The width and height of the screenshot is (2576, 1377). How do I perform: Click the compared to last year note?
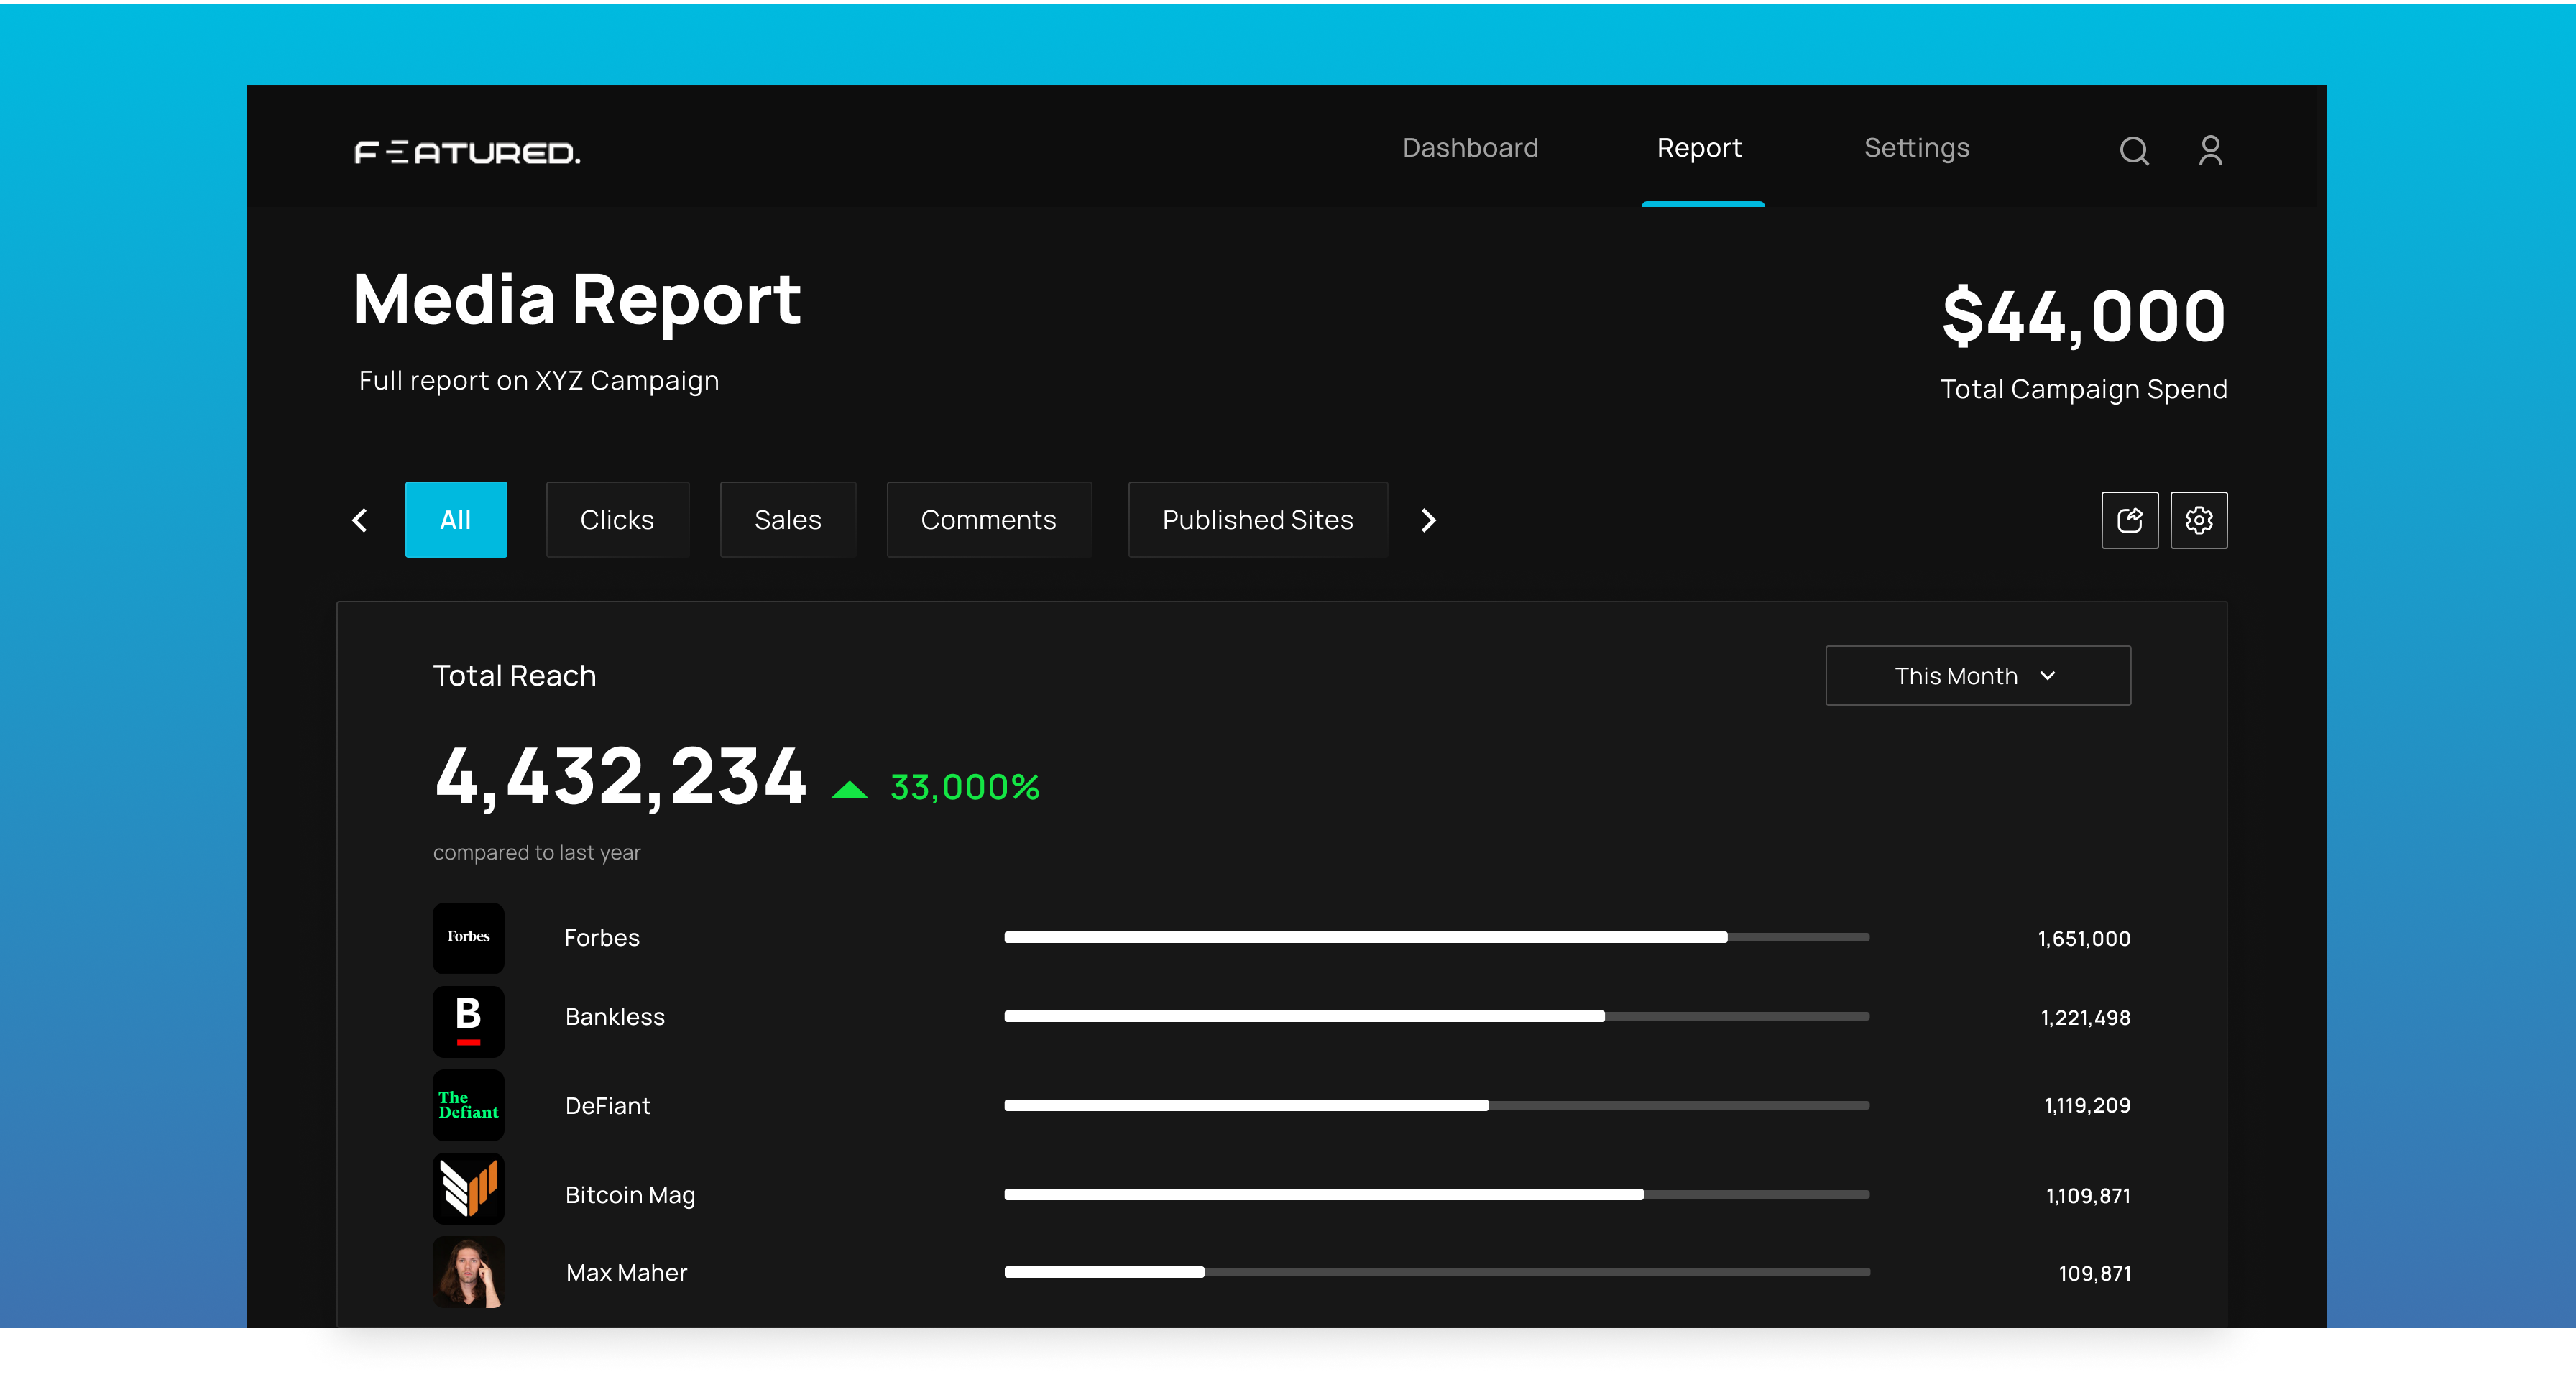pyautogui.click(x=536, y=853)
